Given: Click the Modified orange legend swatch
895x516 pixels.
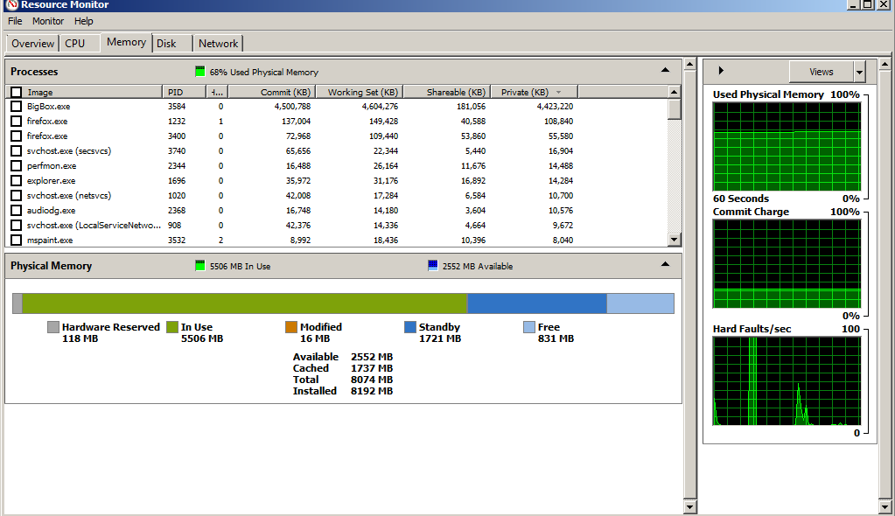Looking at the screenshot, I should coord(291,327).
